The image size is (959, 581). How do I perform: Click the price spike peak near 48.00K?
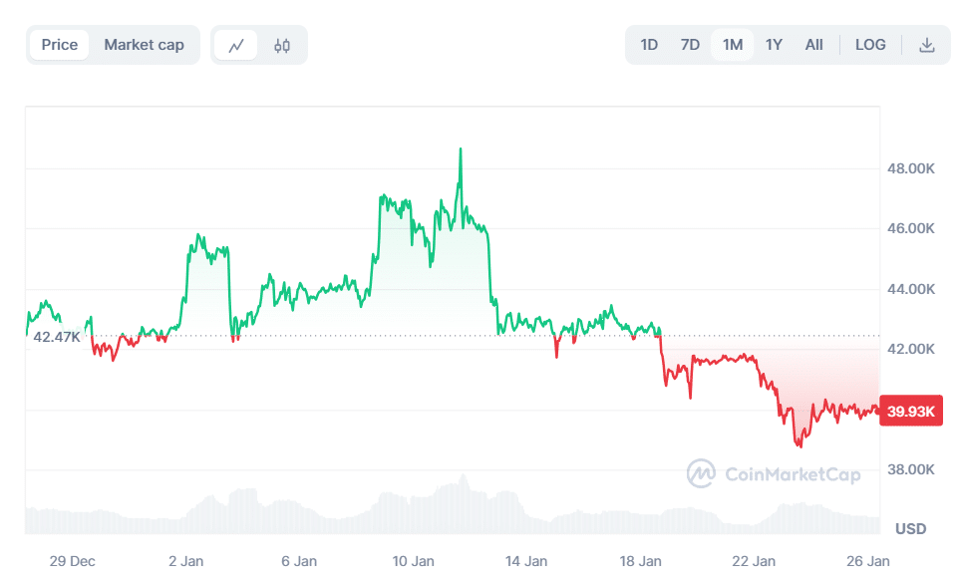(460, 150)
